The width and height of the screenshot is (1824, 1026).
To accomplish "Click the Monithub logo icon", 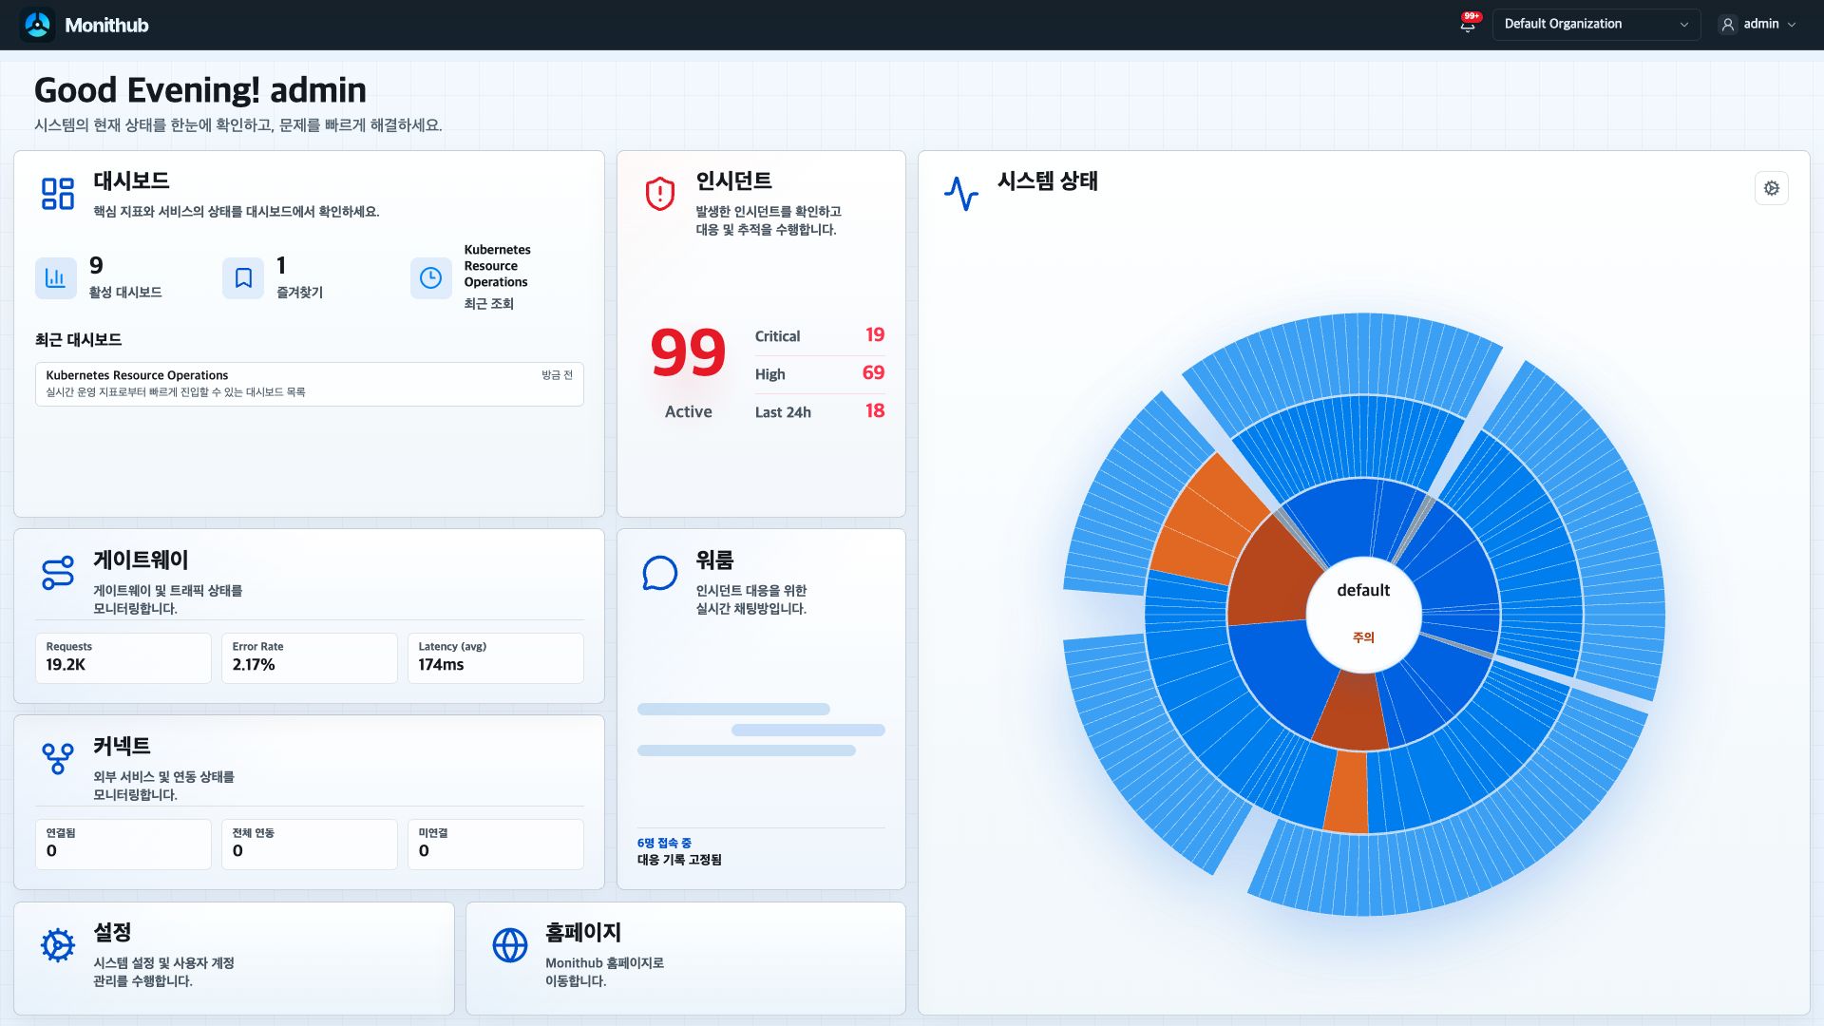I will (38, 25).
